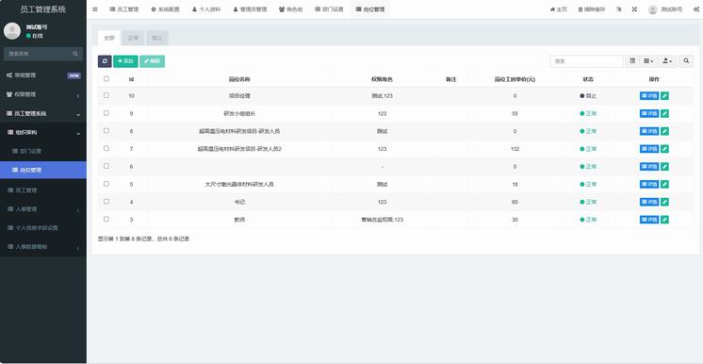This screenshot has width=703, height=364.
Task: Open the export data dropdown
Action: tap(667, 61)
